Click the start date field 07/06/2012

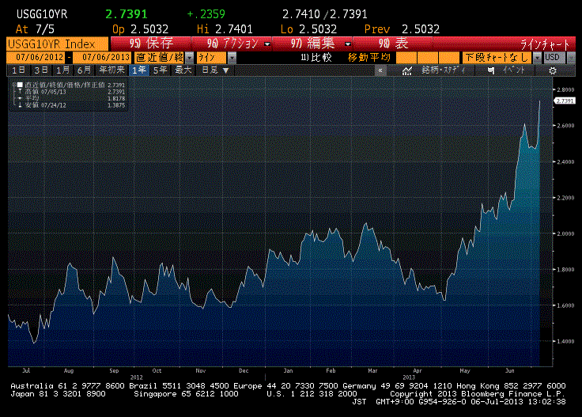point(36,58)
